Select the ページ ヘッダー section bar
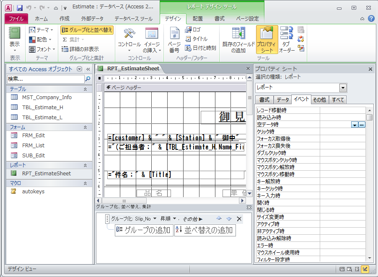 pyautogui.click(x=176, y=87)
